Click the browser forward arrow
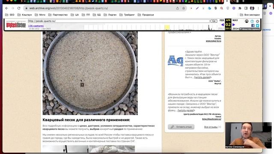Image resolution: width=274 pixels, height=154 pixels. coord(13,8)
